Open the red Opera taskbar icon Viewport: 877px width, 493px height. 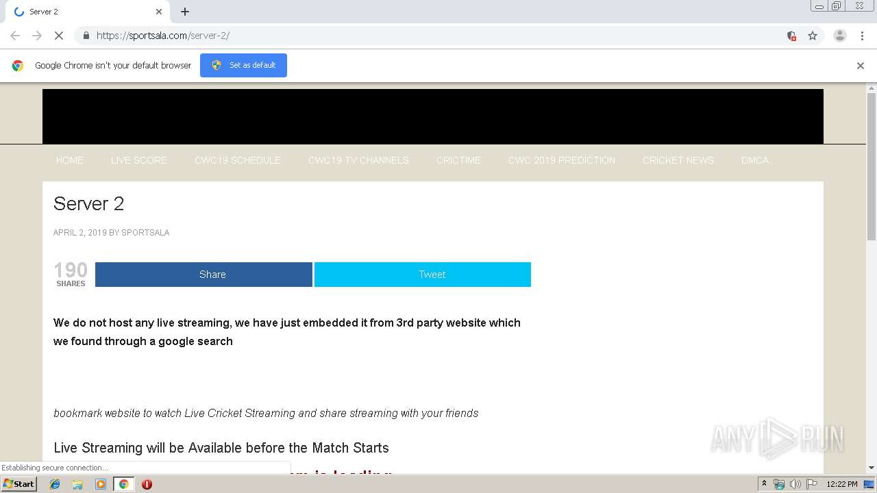pos(147,484)
